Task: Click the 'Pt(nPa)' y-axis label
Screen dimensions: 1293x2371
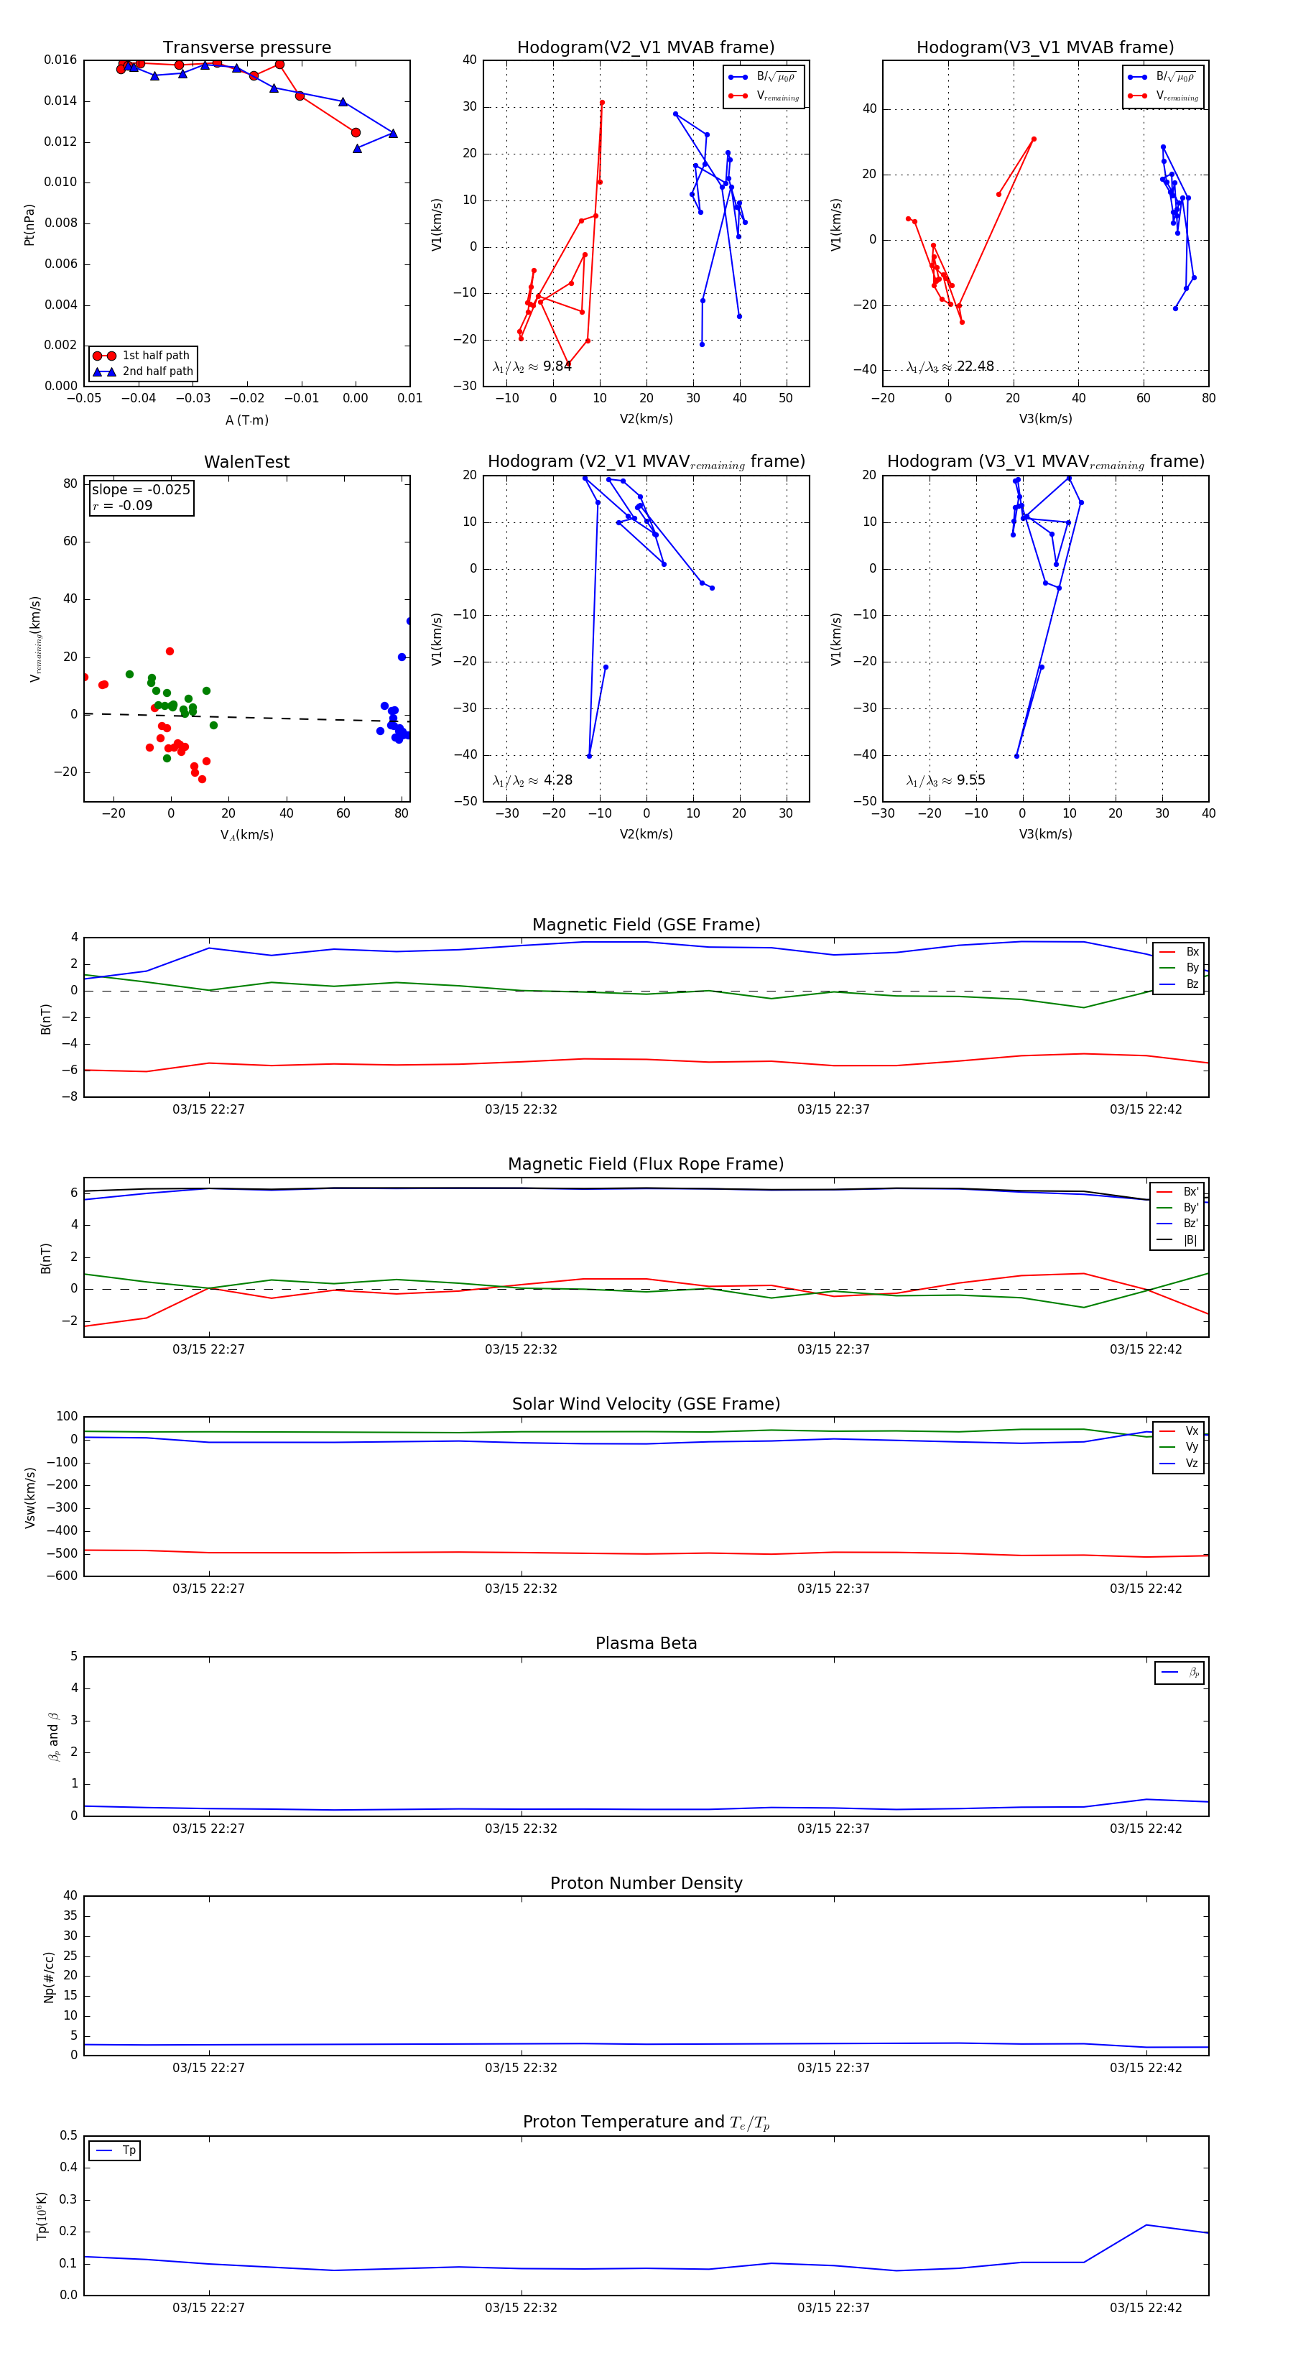Action: (29, 223)
